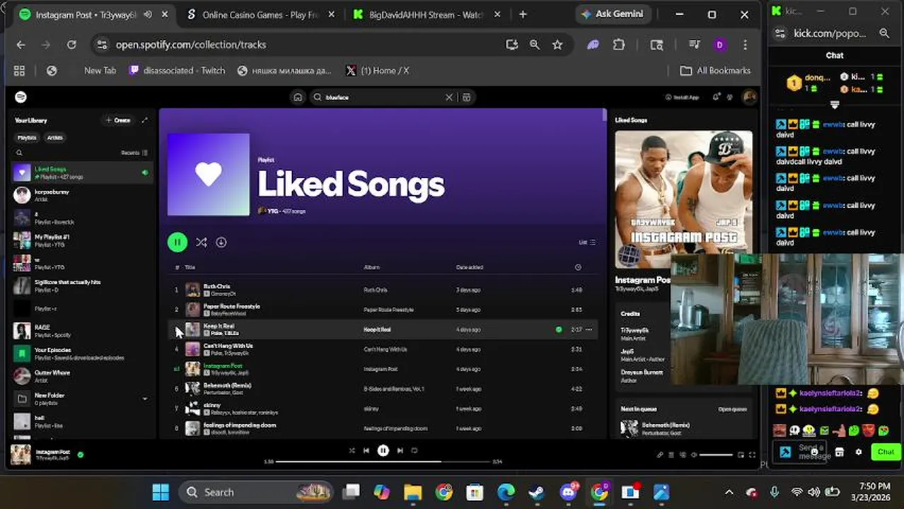Open the RAGE playlist in library
This screenshot has width=904, height=509.
click(x=82, y=331)
